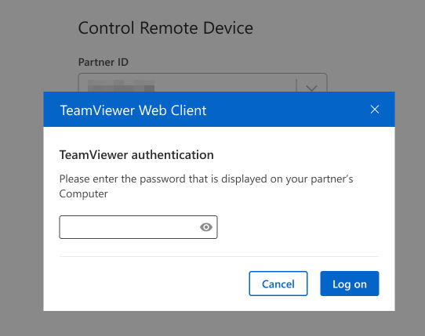
Task: Cancel the TeamViewer authentication prompt
Action: pos(278,284)
